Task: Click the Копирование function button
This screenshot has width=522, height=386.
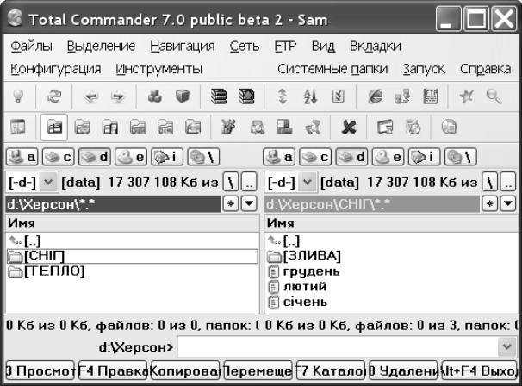Action: 185,370
